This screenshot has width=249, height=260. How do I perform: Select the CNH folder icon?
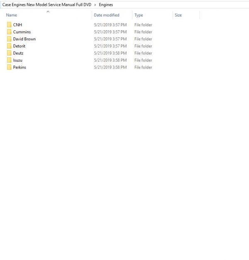click(x=9, y=25)
